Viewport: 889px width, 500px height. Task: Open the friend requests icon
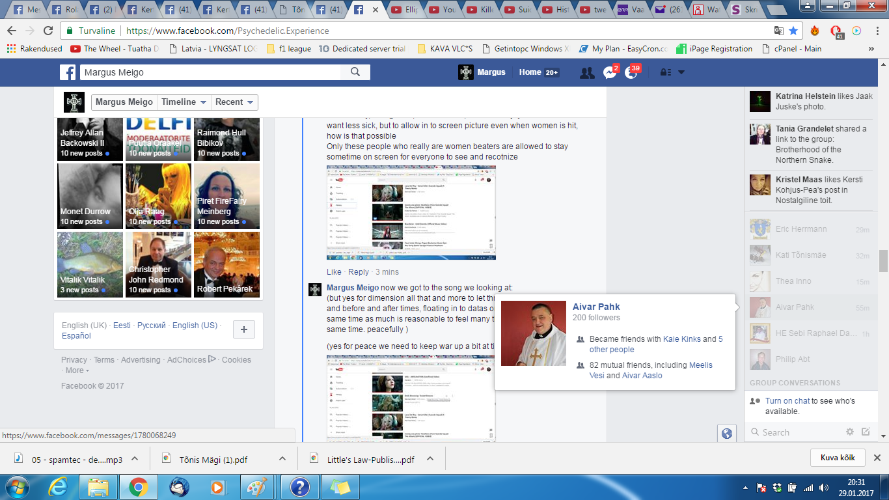(587, 72)
